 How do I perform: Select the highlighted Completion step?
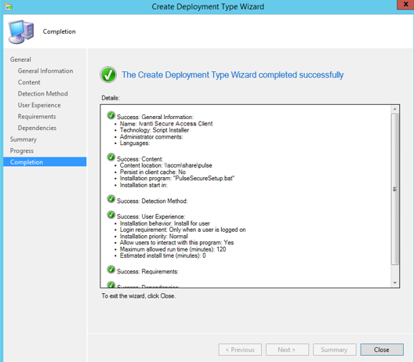pos(45,162)
